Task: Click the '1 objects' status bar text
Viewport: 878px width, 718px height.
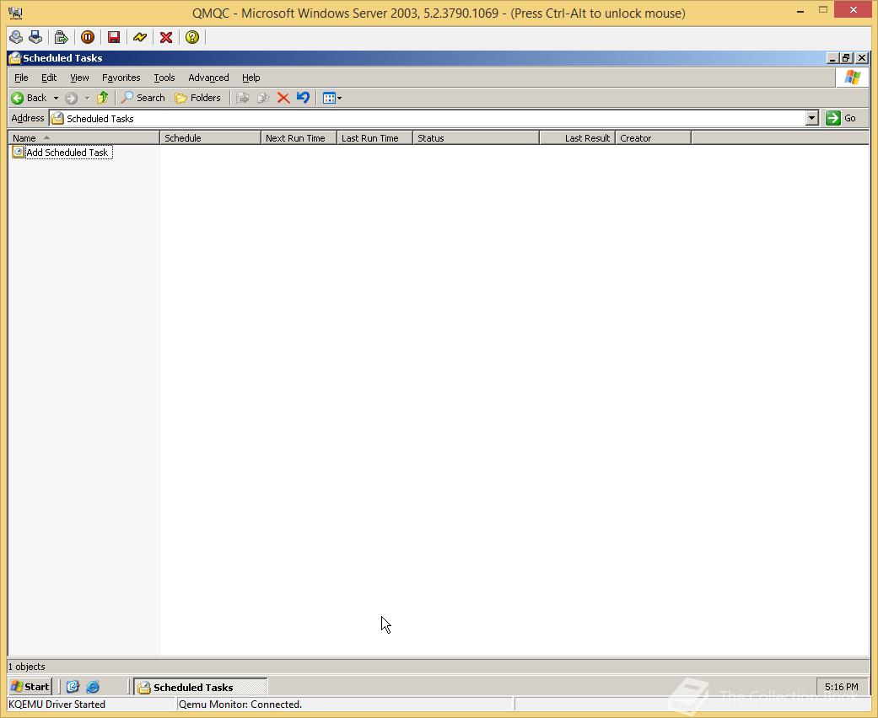Action: pyautogui.click(x=27, y=667)
